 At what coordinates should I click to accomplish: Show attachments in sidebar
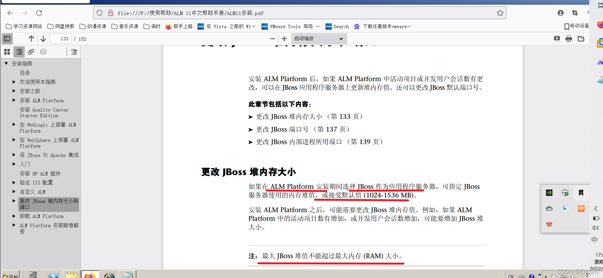31,52
